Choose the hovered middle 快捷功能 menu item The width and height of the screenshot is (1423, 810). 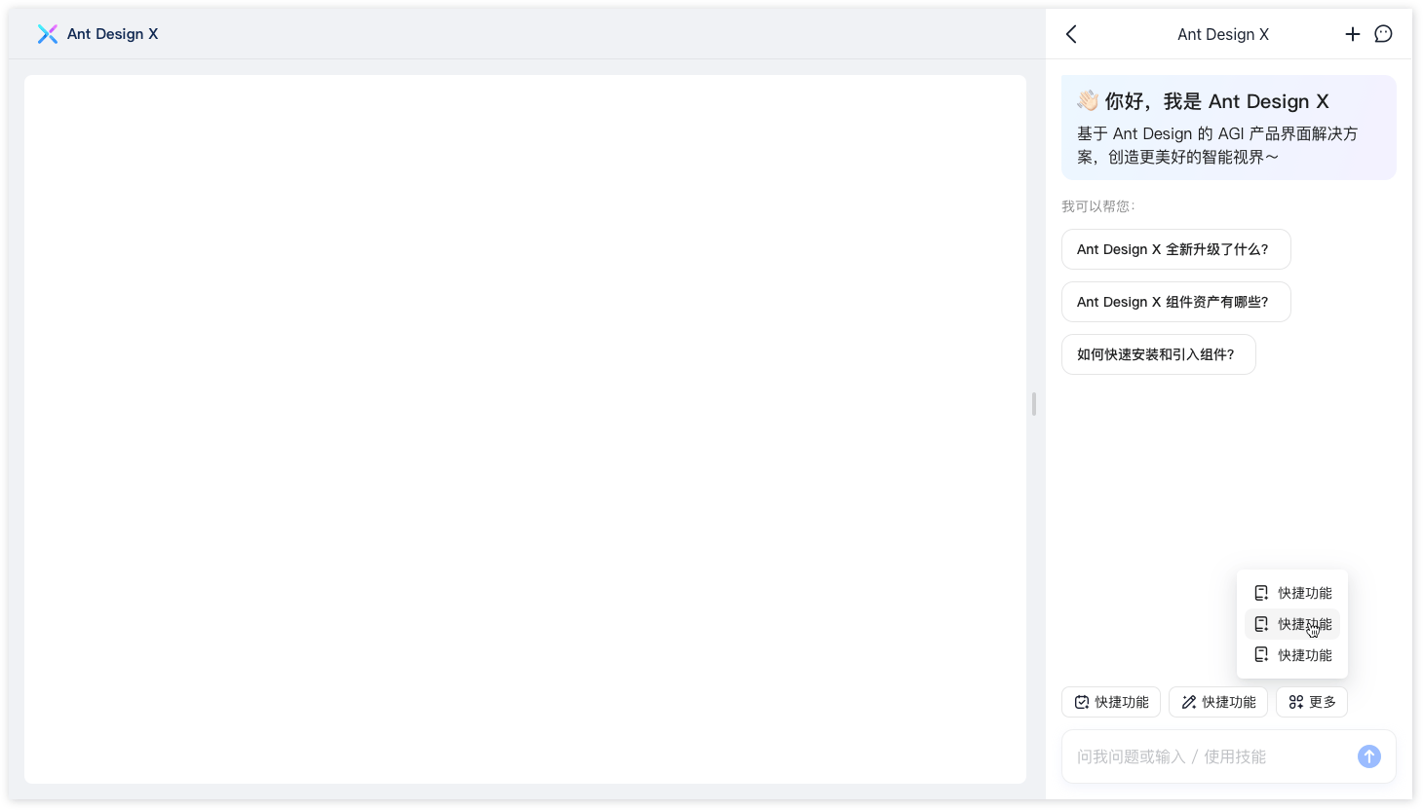(x=1292, y=624)
